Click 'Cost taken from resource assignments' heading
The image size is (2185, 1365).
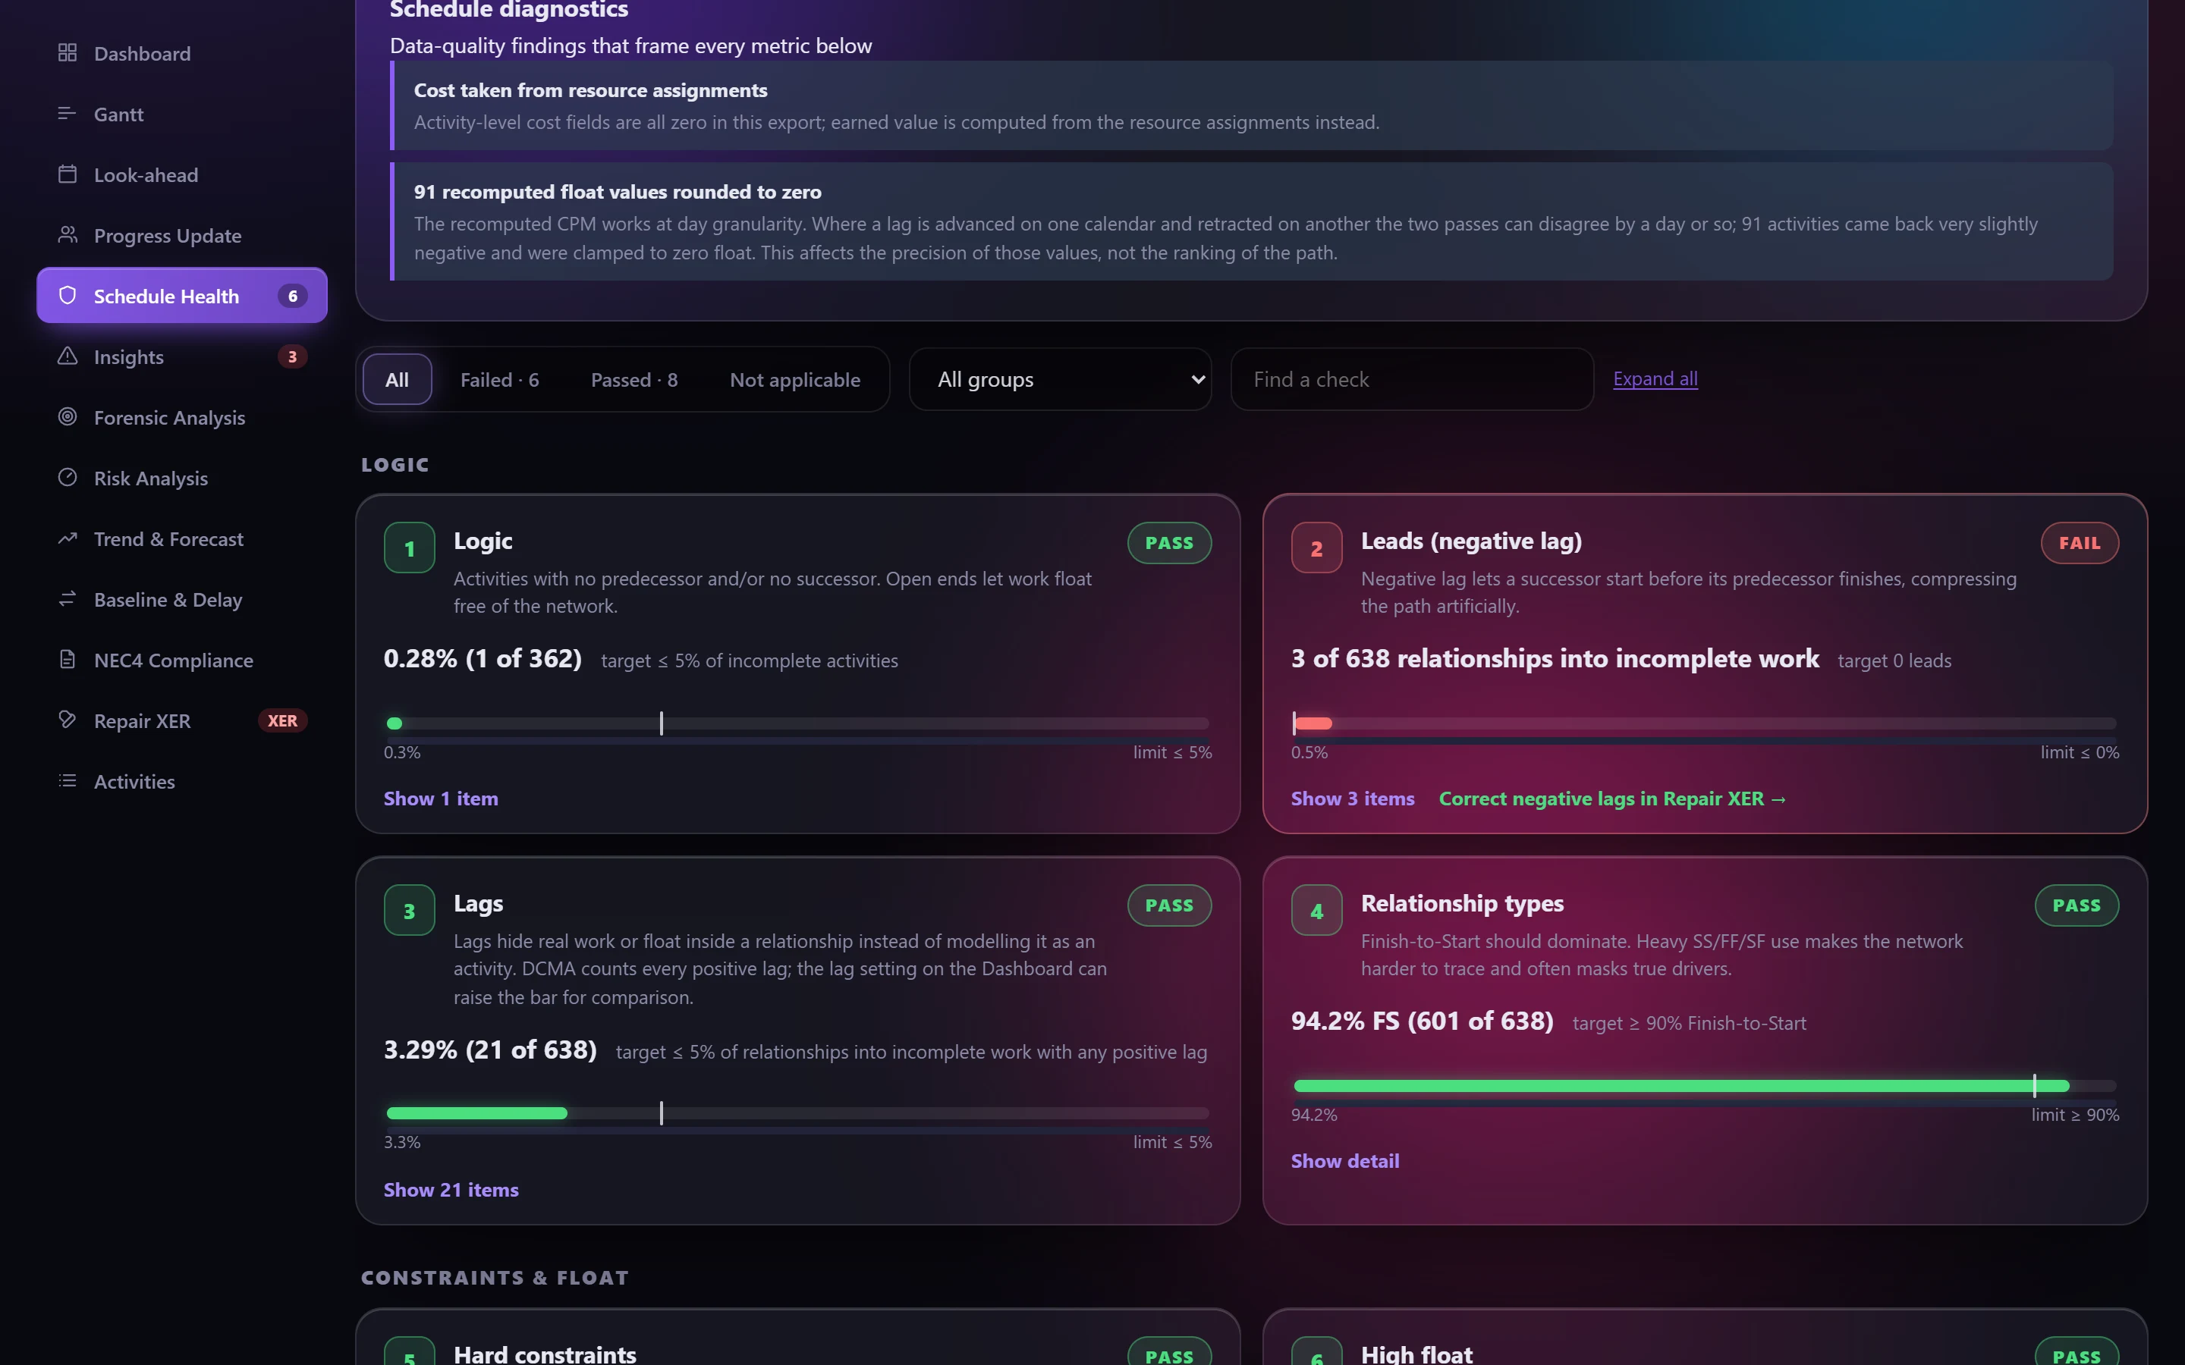(590, 89)
